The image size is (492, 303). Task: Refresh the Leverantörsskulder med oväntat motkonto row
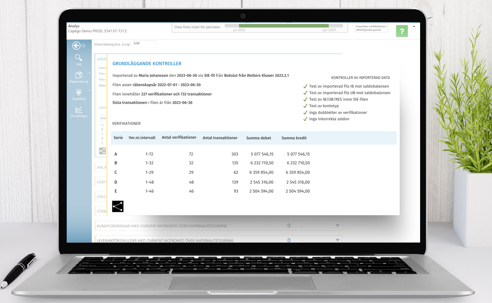(x=289, y=240)
